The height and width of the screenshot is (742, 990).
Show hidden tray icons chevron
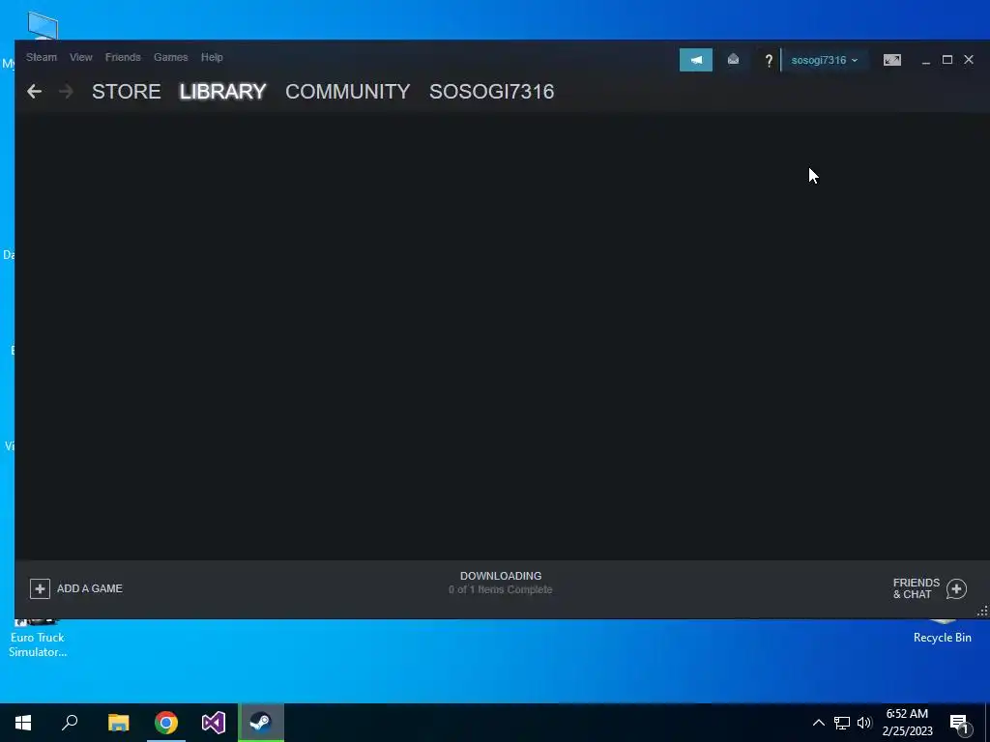(818, 723)
